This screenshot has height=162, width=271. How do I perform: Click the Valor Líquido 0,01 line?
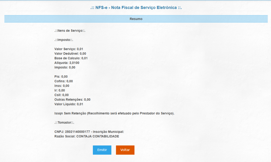click(x=69, y=104)
